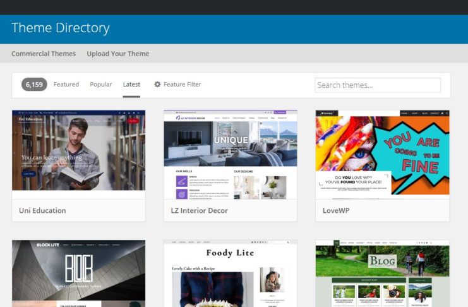Viewport: 468px width, 307px height.
Task: Click the LZ Interior Decor theme name
Action: coord(200,210)
